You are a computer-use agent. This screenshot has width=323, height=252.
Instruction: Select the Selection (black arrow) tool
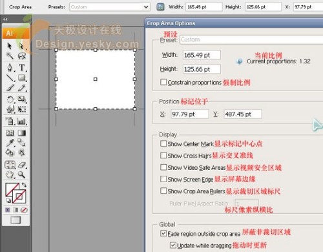(x=10, y=46)
